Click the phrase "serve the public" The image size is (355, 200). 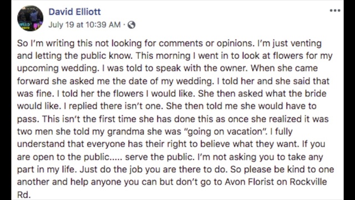160,157
